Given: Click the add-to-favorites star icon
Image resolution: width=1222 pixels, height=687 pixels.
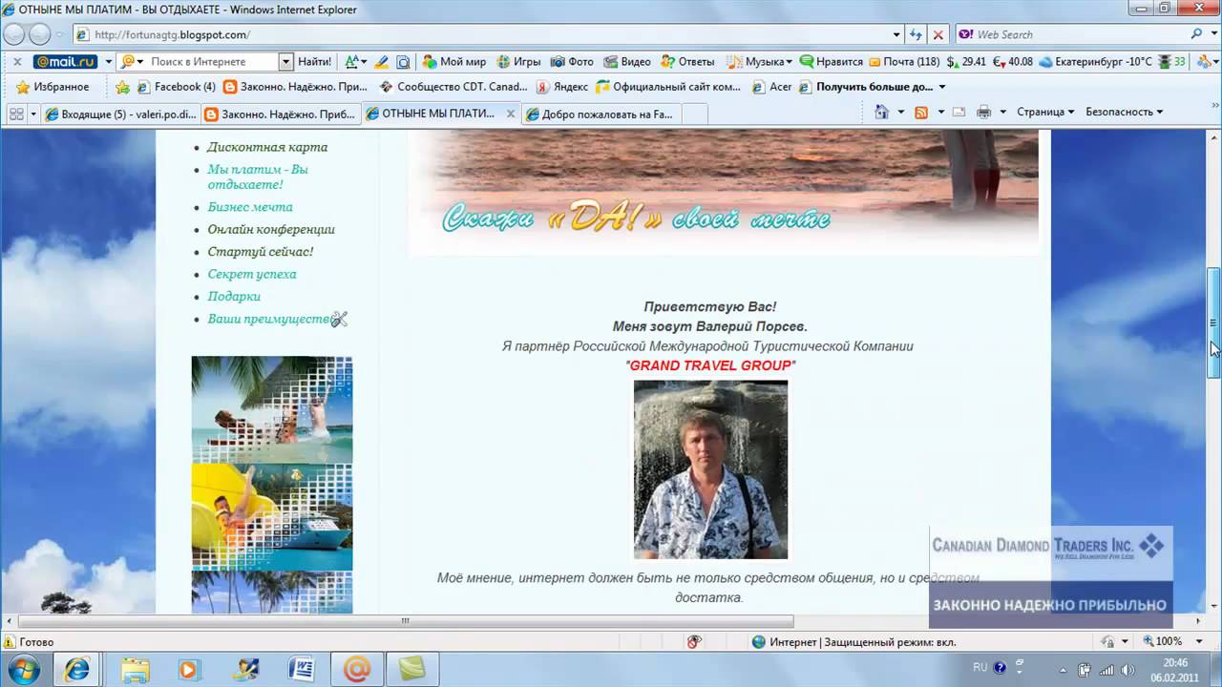Looking at the screenshot, I should 122,87.
